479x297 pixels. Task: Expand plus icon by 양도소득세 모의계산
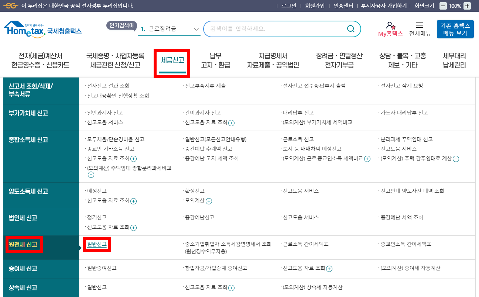[x=209, y=201]
